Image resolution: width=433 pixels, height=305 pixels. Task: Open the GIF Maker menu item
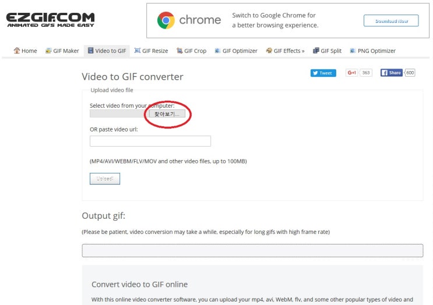click(x=63, y=51)
